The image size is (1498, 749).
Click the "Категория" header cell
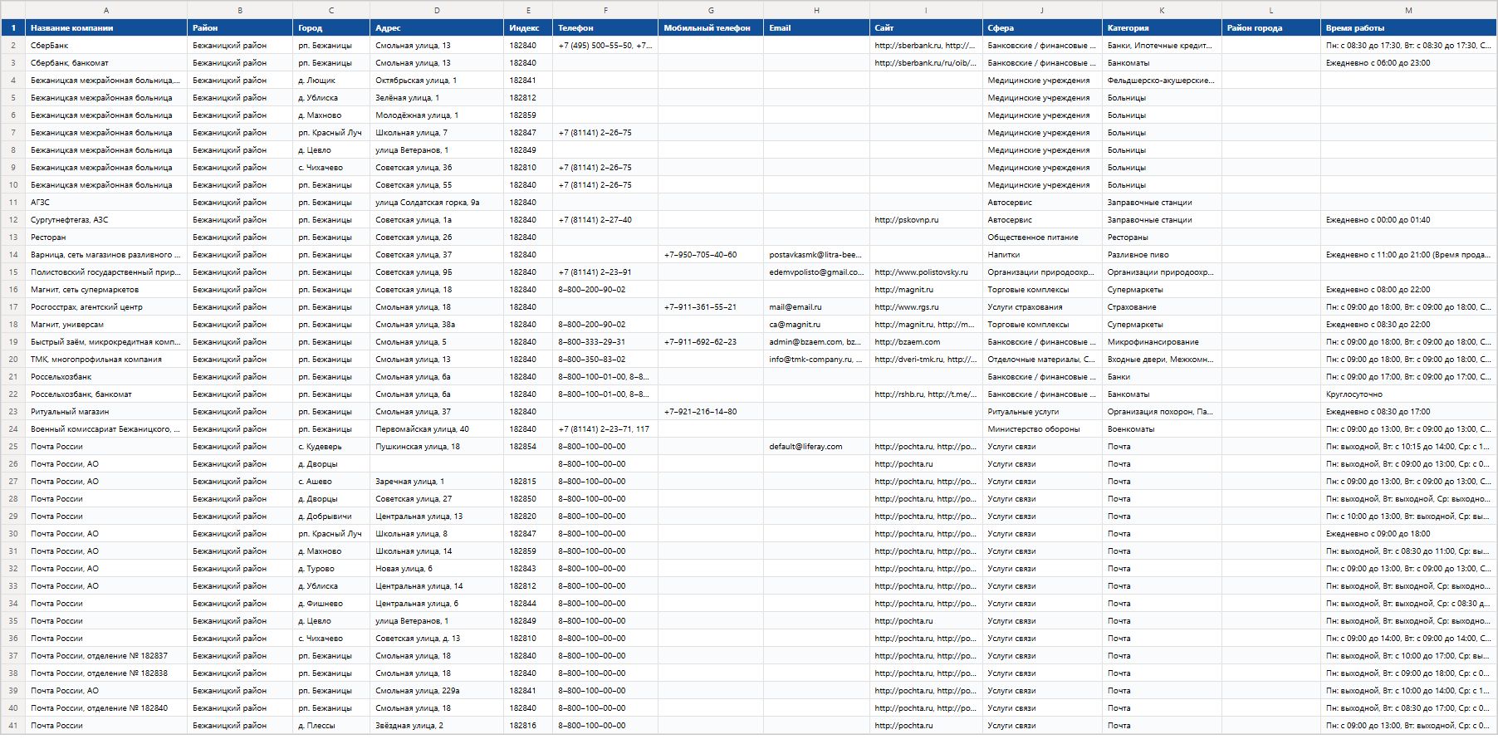1162,28
